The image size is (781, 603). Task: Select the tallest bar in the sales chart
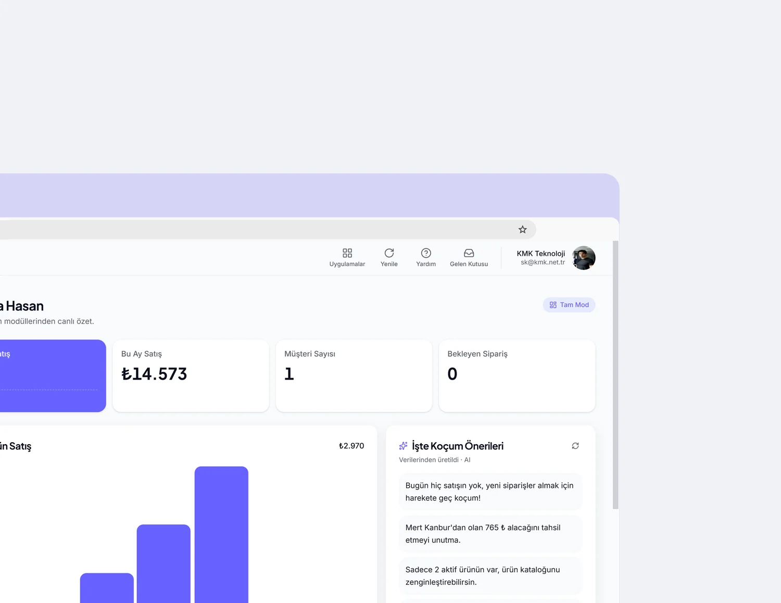[x=221, y=535]
